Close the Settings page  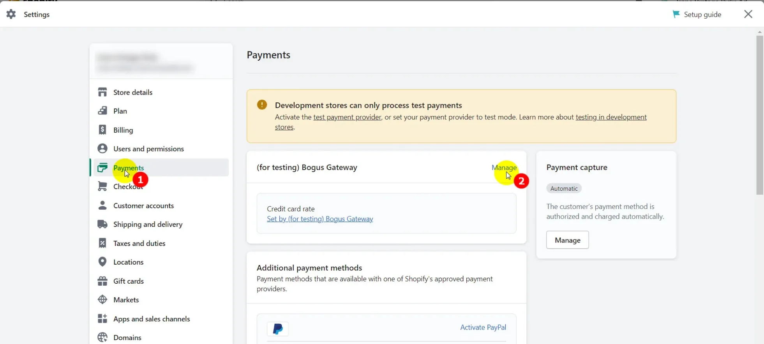click(748, 14)
